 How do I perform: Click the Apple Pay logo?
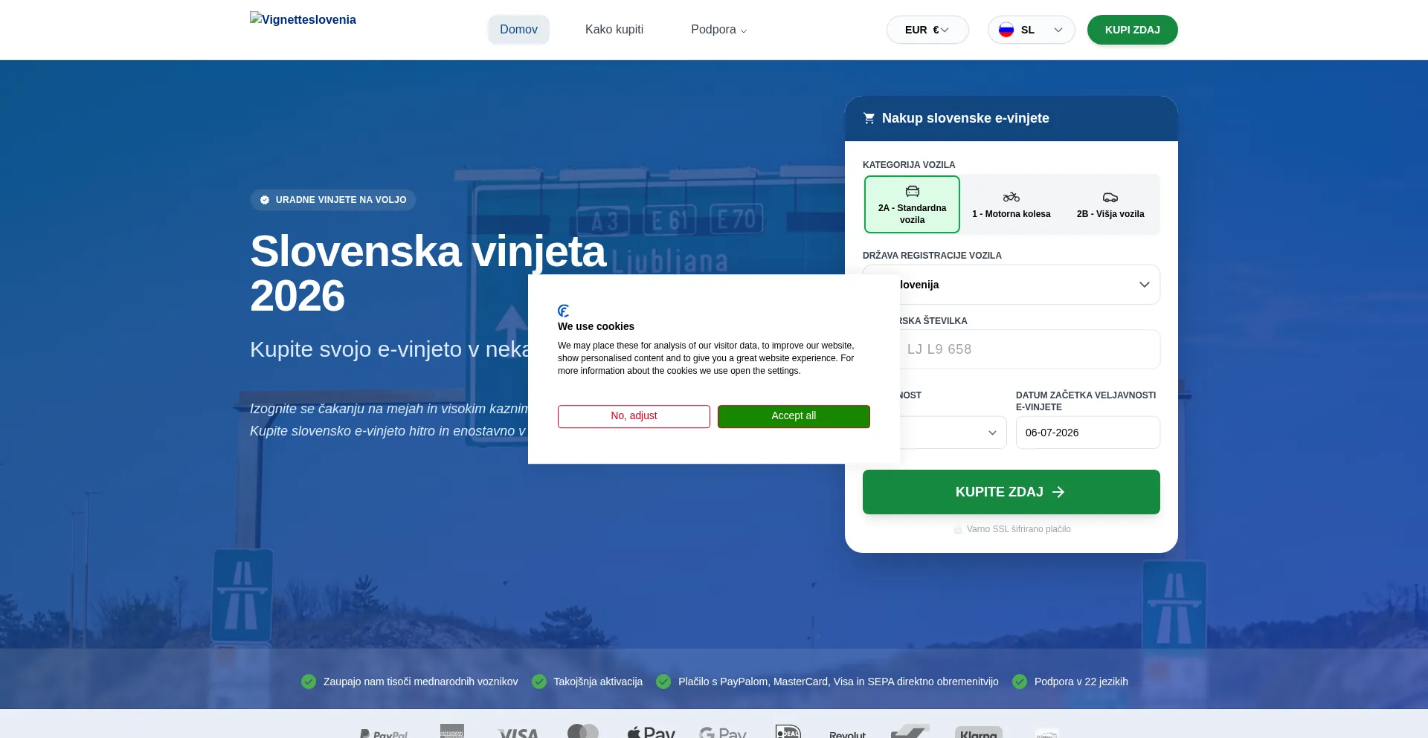coord(652,732)
